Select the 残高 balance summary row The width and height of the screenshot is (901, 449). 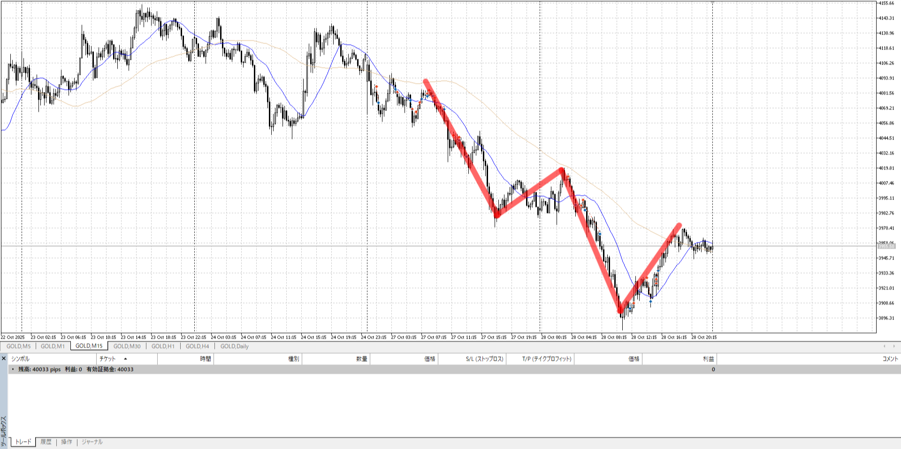pyautogui.click(x=76, y=369)
